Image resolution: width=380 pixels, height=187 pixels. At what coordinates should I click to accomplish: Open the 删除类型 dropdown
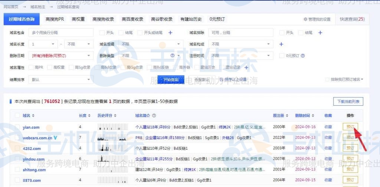151,55
